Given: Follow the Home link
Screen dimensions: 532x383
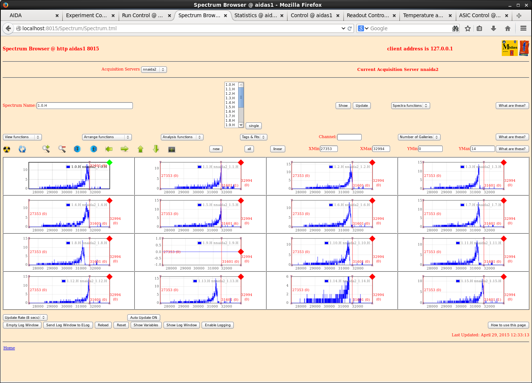Looking at the screenshot, I should coord(9,348).
